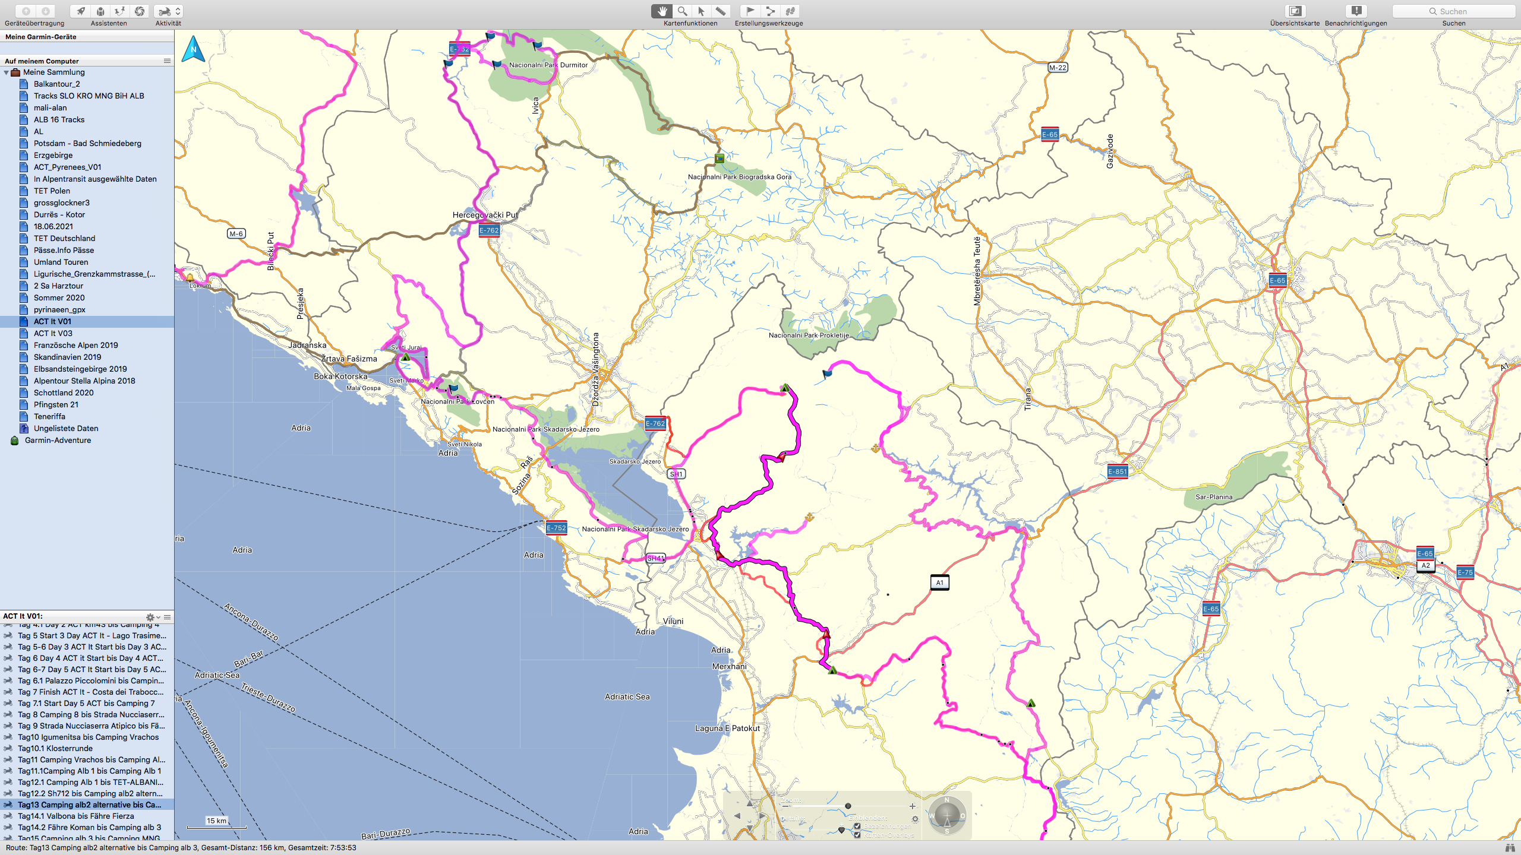Click the zoom slider track
Image resolution: width=1521 pixels, height=855 pixels.
coord(848,806)
